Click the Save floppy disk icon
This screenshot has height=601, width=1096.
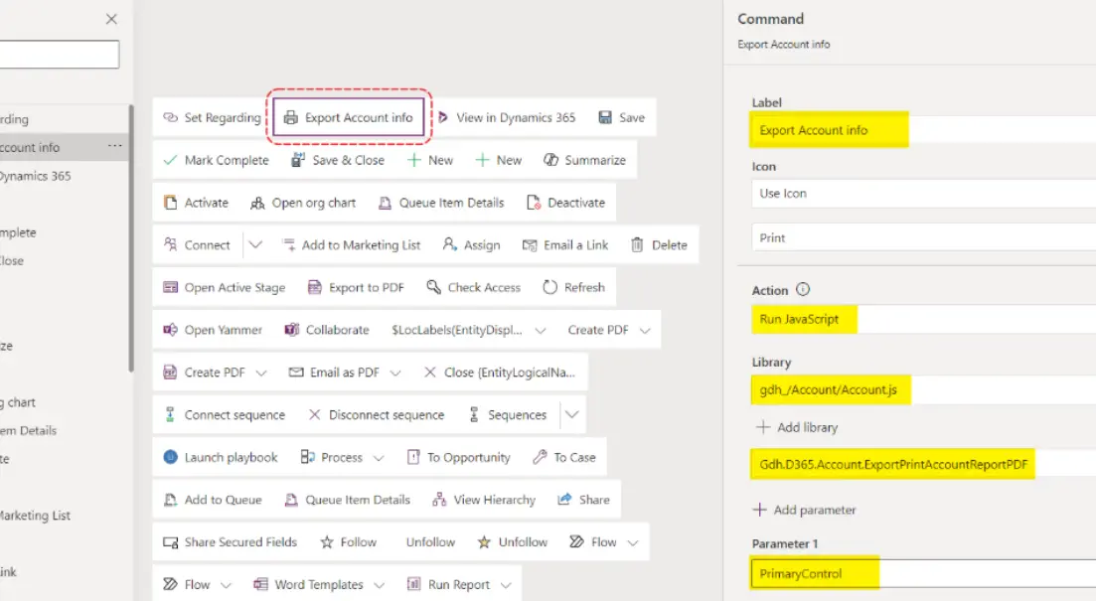pos(605,117)
